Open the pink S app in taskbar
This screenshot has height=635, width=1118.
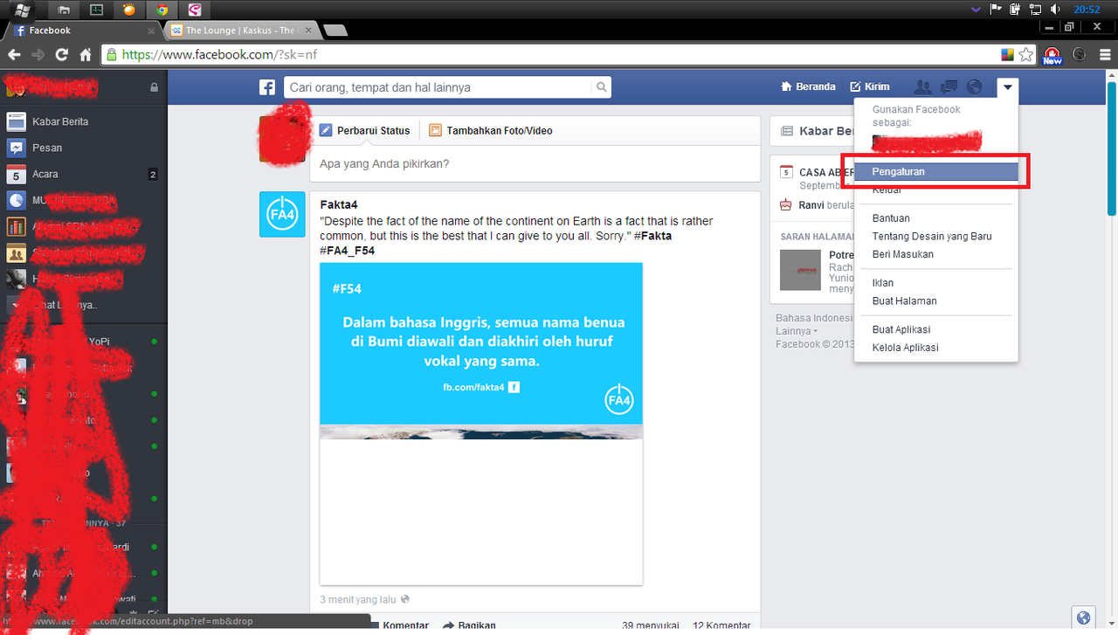click(194, 10)
